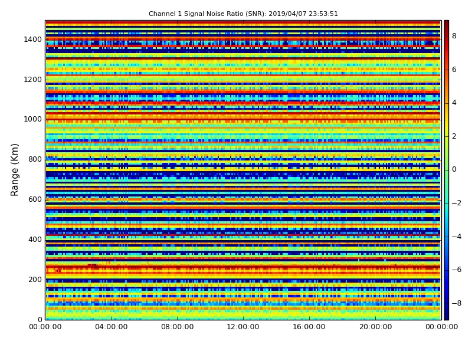Click the 400 range tick label

(35, 240)
